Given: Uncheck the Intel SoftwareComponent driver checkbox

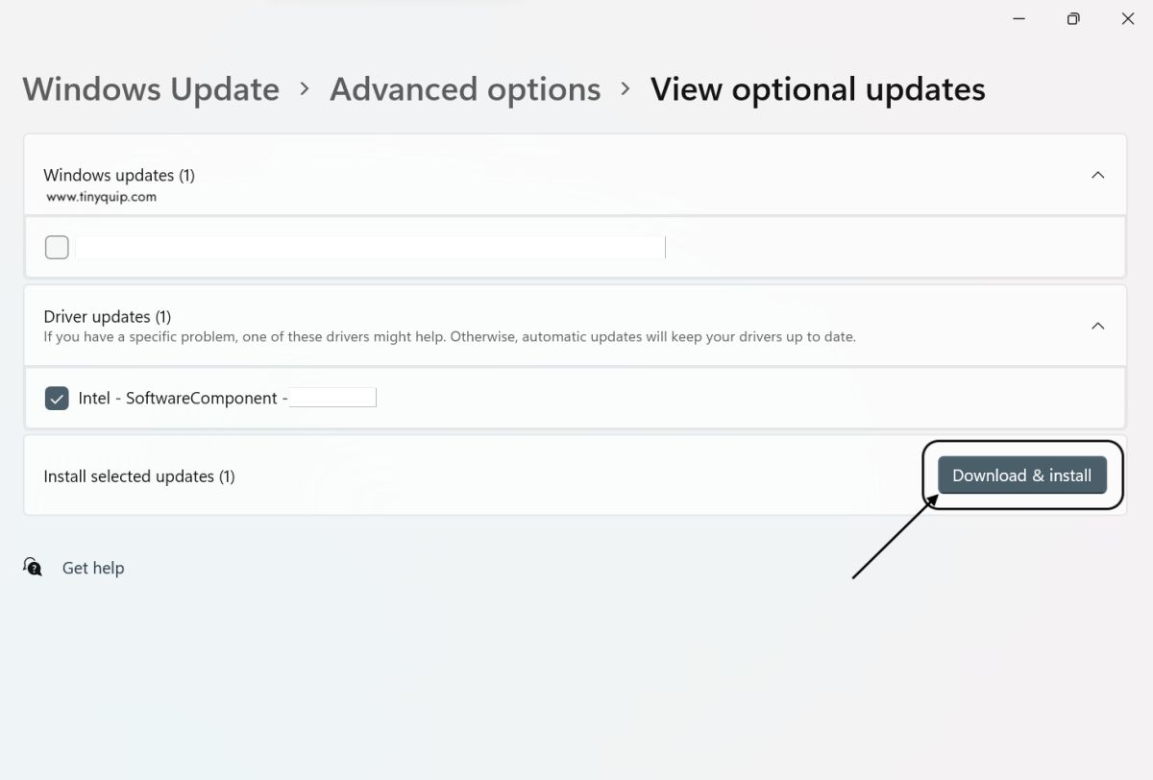Looking at the screenshot, I should click(57, 398).
